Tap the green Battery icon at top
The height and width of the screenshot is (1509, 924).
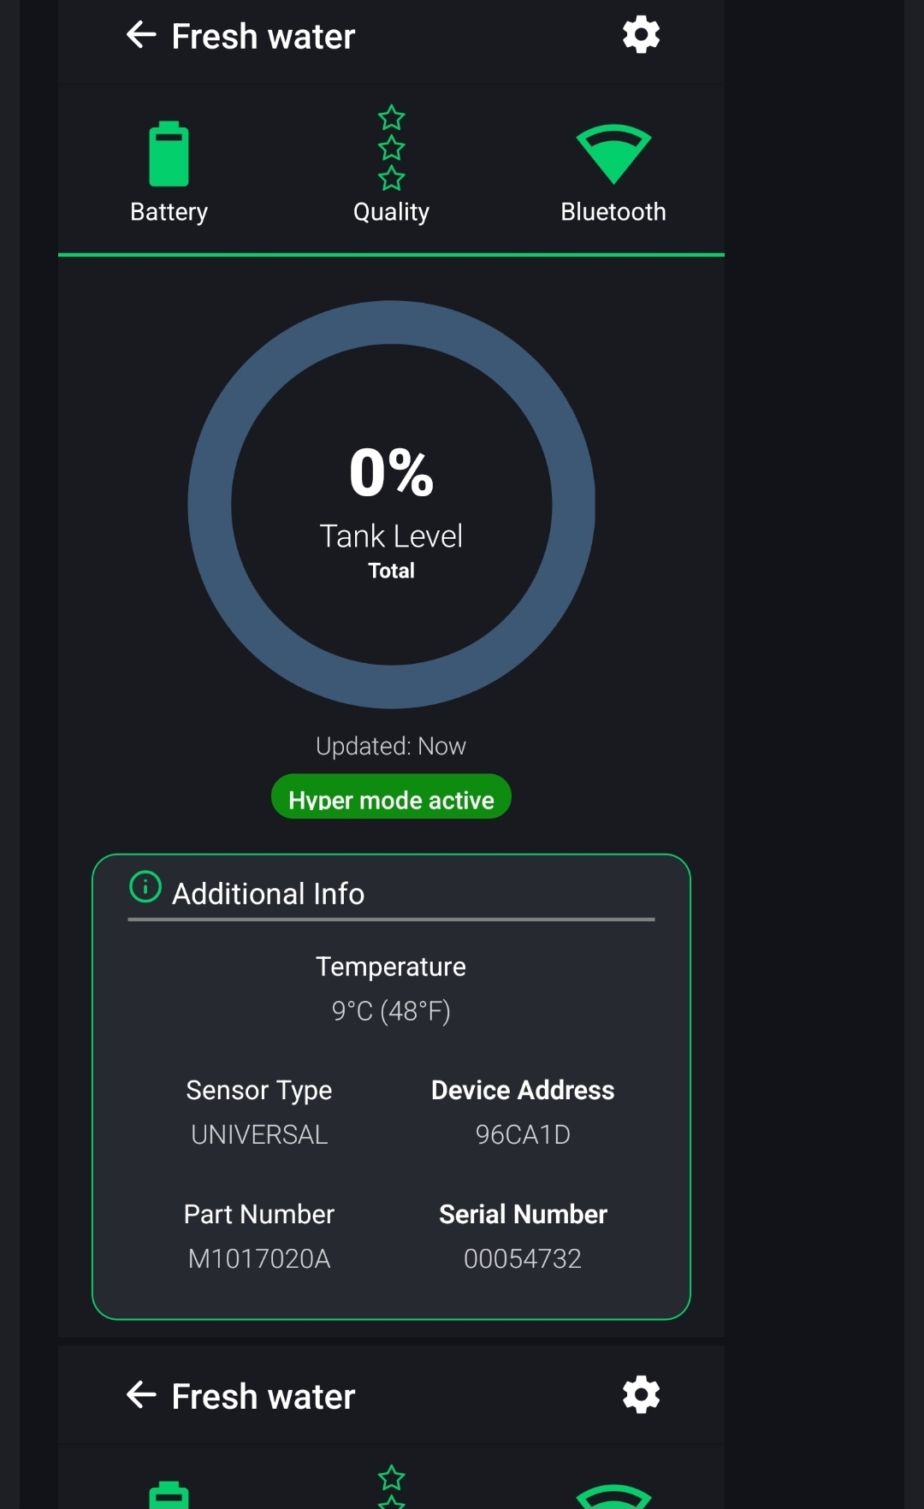pos(169,154)
